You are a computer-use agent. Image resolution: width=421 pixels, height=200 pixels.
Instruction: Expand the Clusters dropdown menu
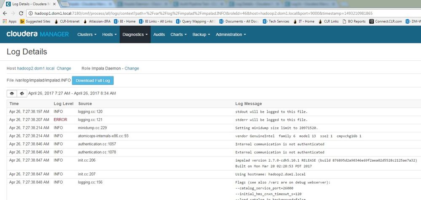coord(87,35)
